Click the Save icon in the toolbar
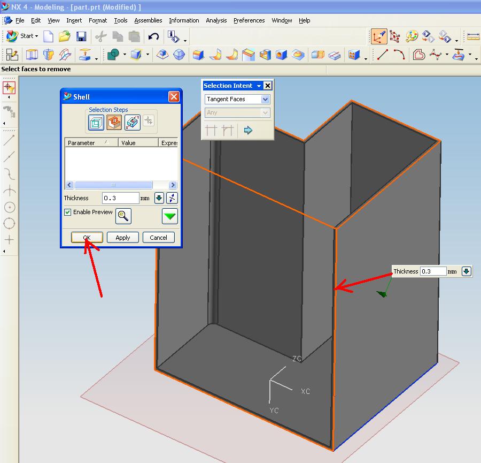This screenshot has width=481, height=463. [81, 36]
